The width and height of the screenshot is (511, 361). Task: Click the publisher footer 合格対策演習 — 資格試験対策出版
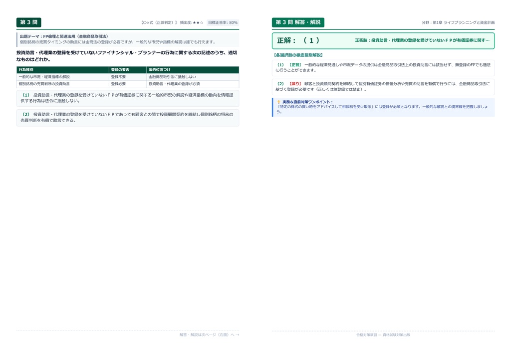click(x=383, y=335)
